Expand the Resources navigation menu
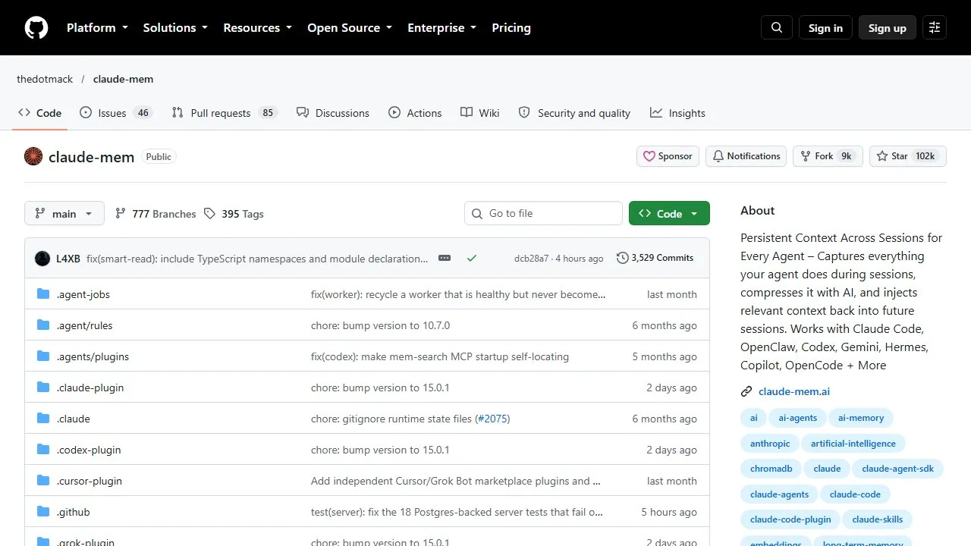Screen dimensions: 971x546 click(x=257, y=27)
